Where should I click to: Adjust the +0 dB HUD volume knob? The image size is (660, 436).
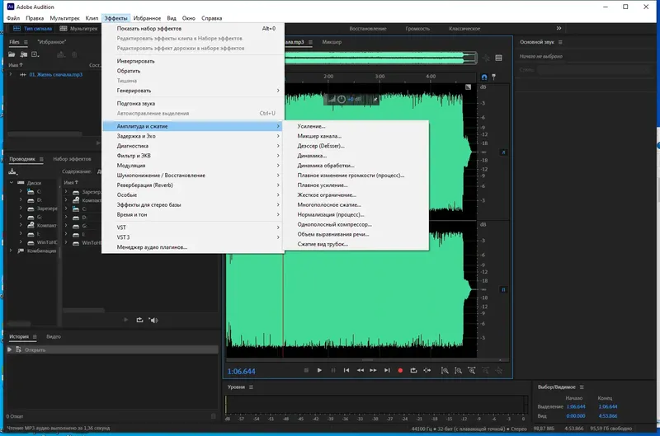(342, 99)
